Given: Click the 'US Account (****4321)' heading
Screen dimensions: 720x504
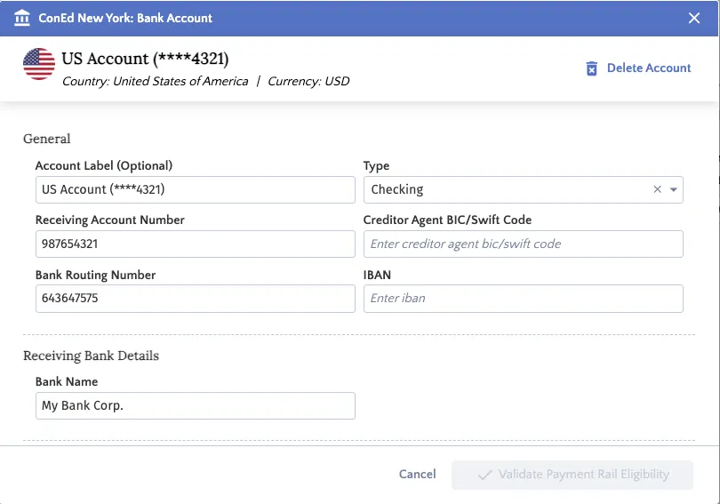Looking at the screenshot, I should point(145,59).
